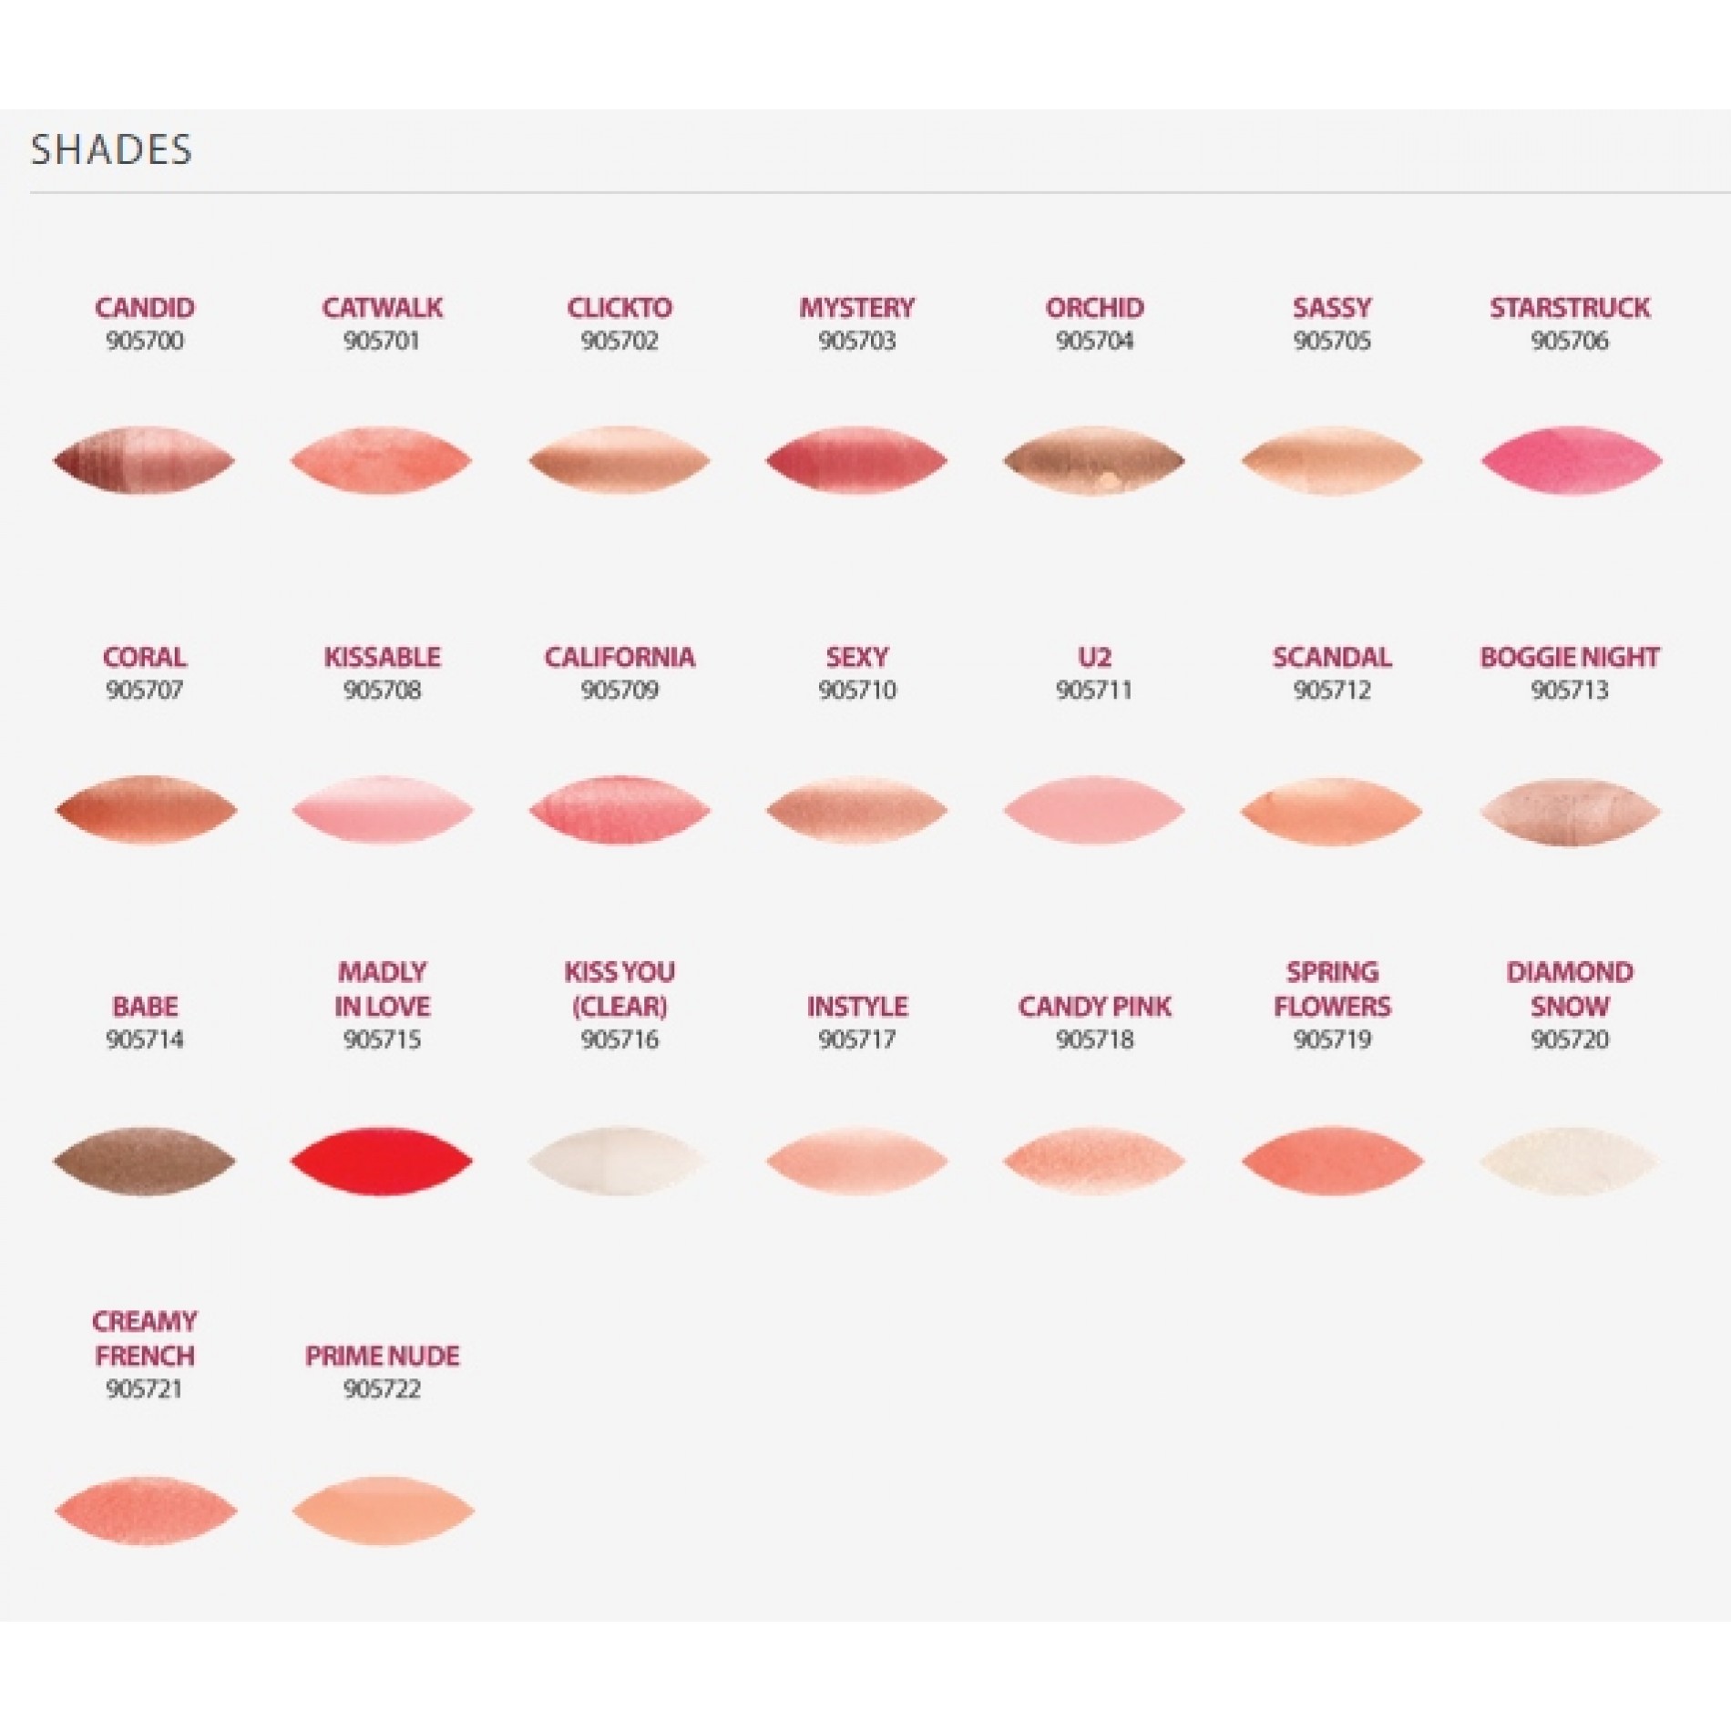1731x1731 pixels.
Task: Pick the Madly In Love red swatch
Action: [382, 1161]
